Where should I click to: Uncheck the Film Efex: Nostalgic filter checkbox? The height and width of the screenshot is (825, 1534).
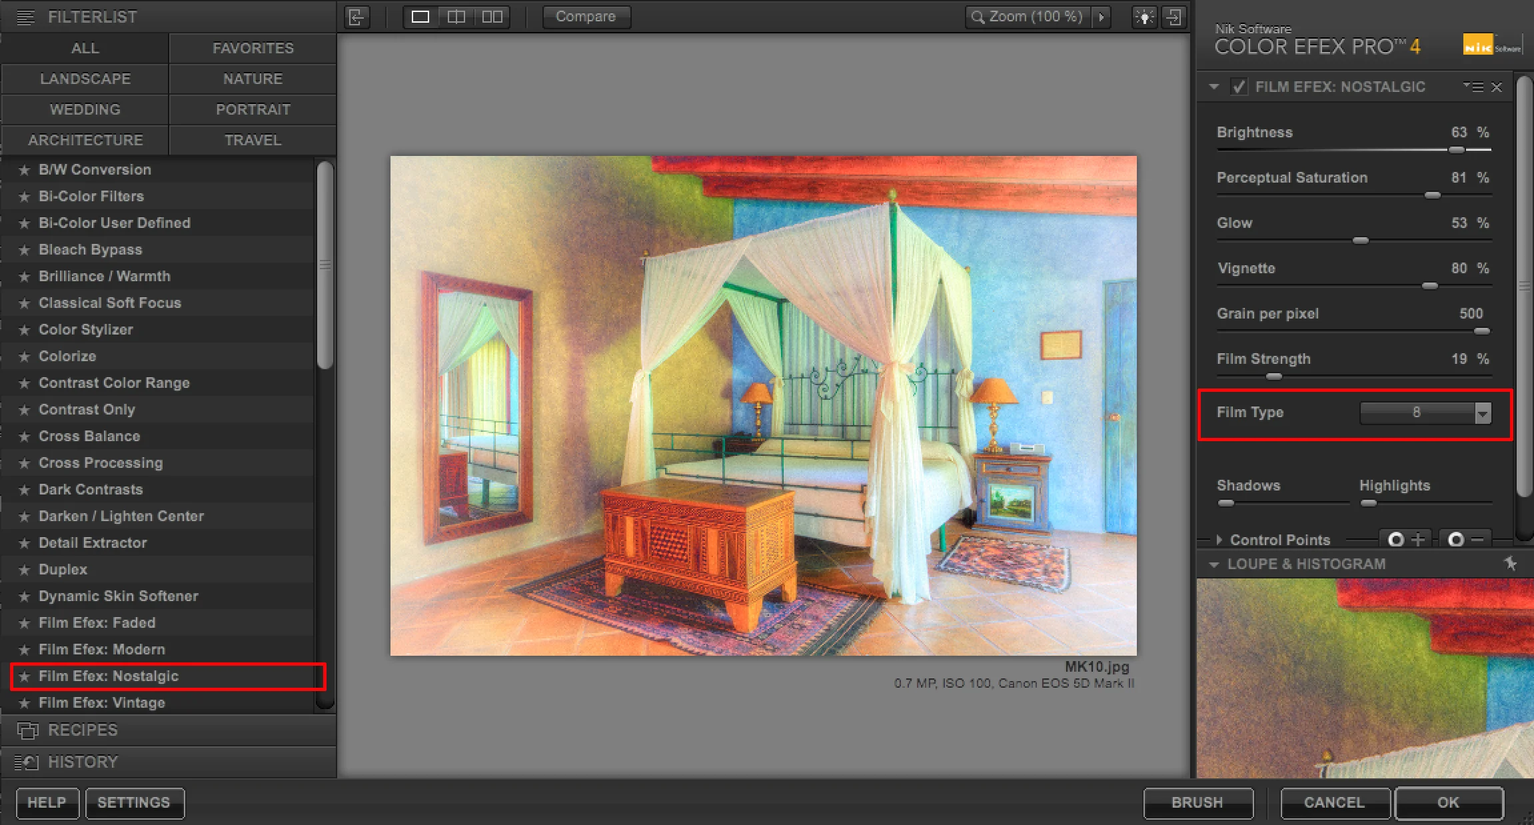(x=1239, y=87)
